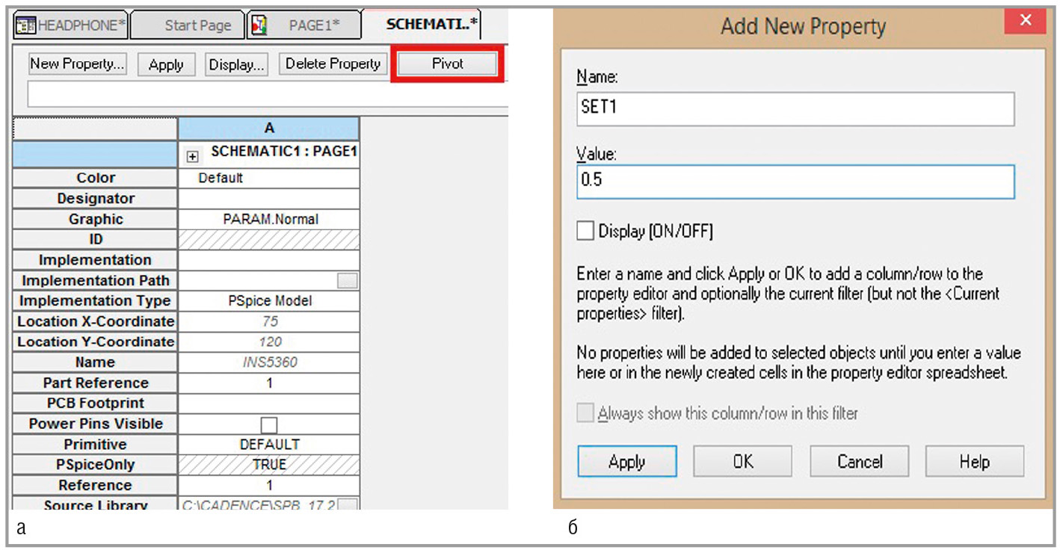Click the HEADPHONE tab project icon
This screenshot has height=550, width=1060.
click(26, 25)
